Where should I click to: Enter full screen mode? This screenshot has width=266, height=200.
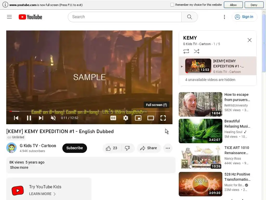[x=163, y=118]
